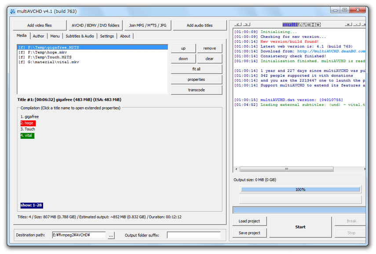Switch to Subtitles & Audio tab
The height and width of the screenshot is (254, 376).
[80, 36]
